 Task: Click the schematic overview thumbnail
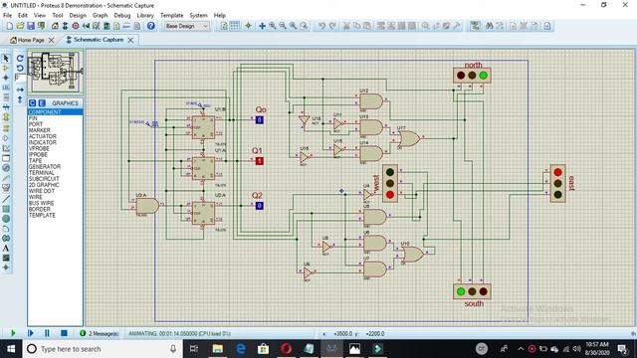(x=56, y=72)
